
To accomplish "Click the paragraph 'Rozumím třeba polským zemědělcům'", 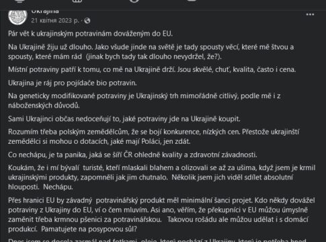I will [154, 136].
